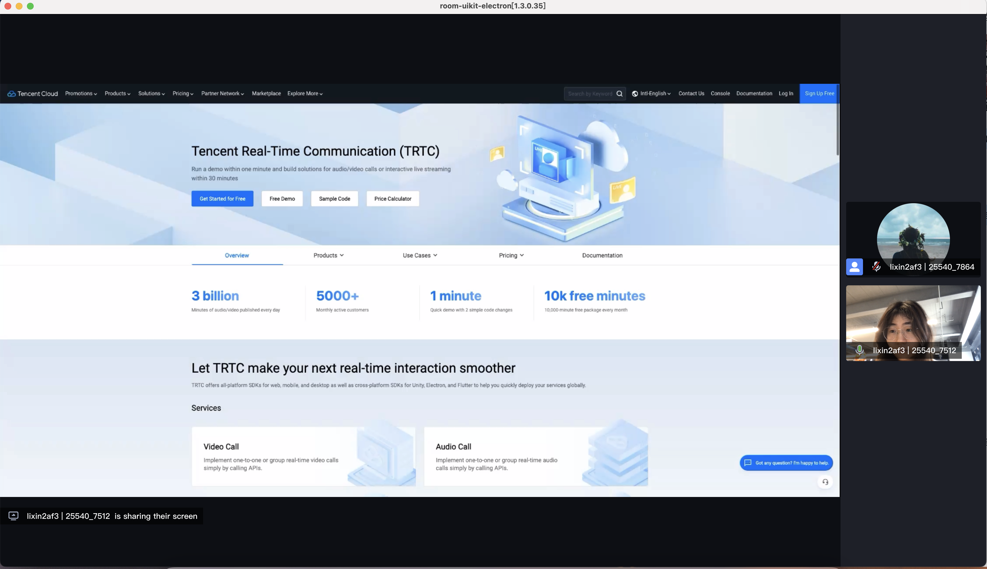Image resolution: width=987 pixels, height=569 pixels.
Task: Open the Explore More dropdown
Action: tap(305, 93)
